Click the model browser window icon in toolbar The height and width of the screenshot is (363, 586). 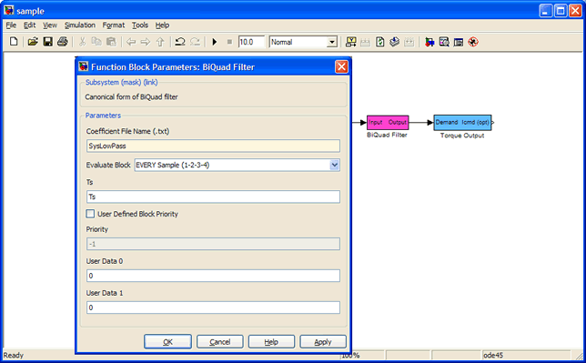459,42
